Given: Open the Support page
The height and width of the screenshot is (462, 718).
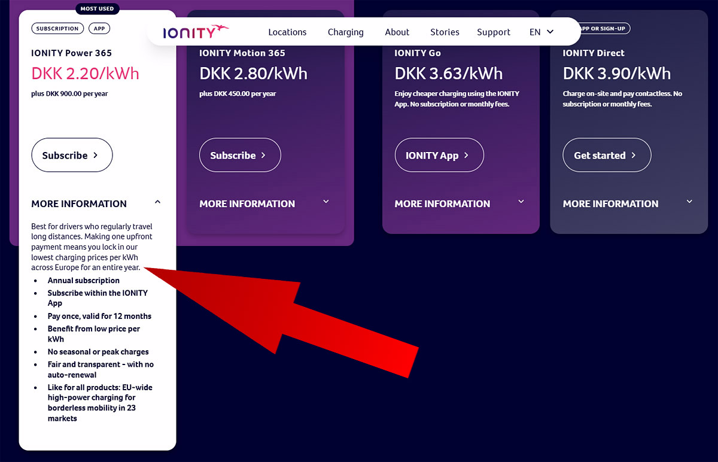Looking at the screenshot, I should click(x=493, y=32).
